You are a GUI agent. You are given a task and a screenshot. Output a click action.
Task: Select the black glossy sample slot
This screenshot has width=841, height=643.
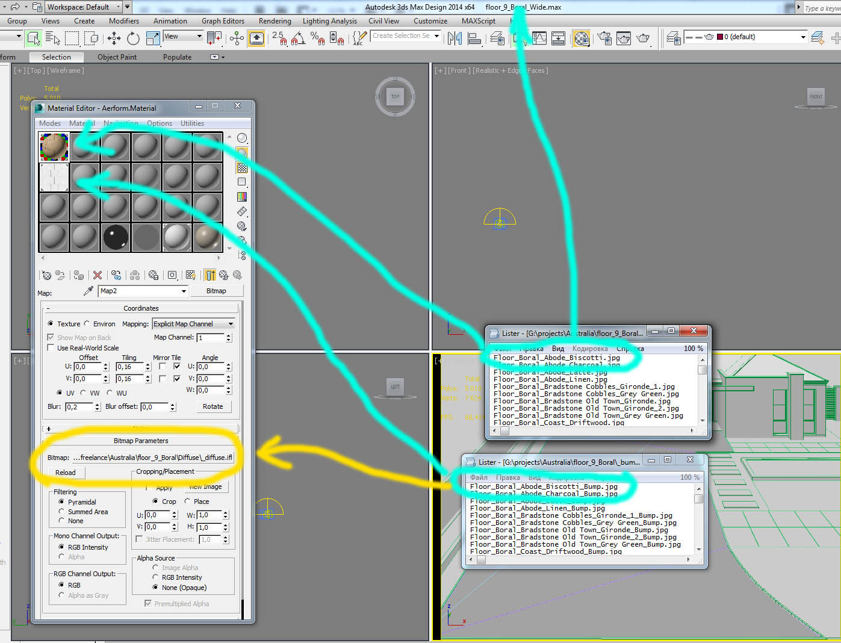click(x=116, y=237)
